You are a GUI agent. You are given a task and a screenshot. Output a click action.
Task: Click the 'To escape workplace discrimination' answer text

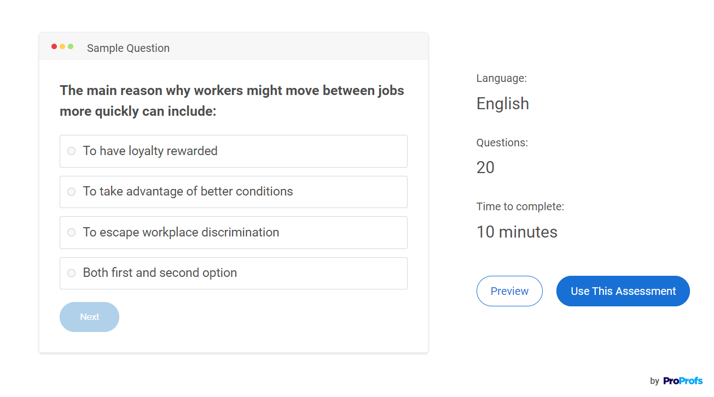pyautogui.click(x=181, y=233)
